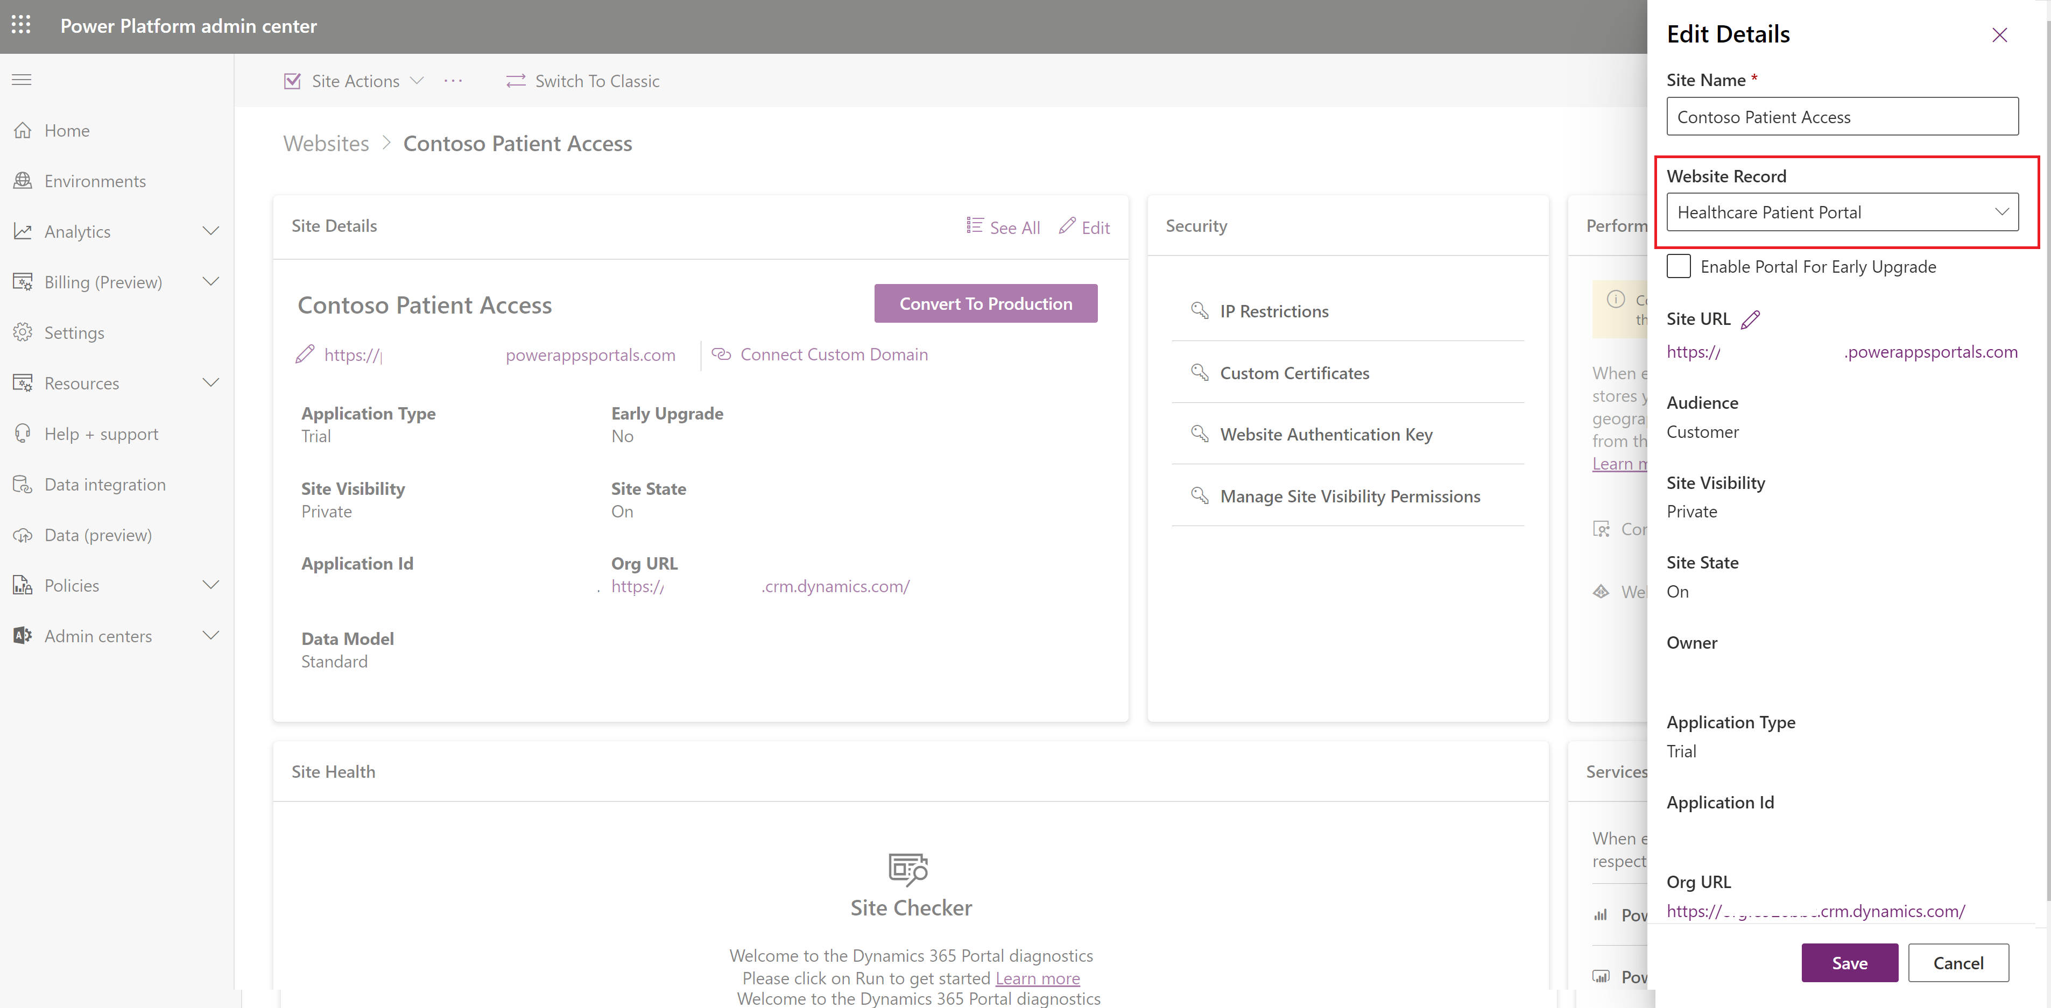Open the Website Record dropdown
2051x1008 pixels.
[1842, 212]
